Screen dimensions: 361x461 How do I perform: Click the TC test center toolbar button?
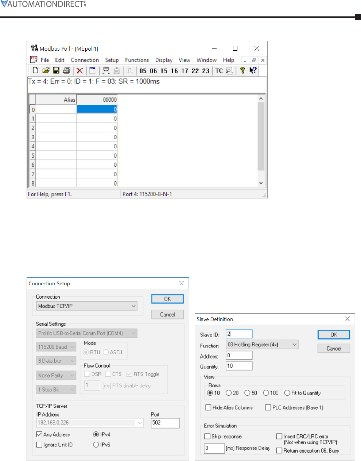coord(219,71)
